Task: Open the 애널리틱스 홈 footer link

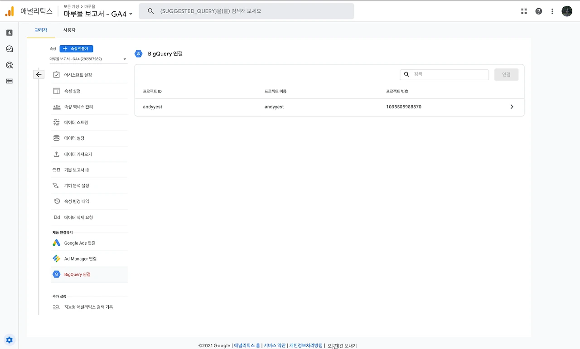Action: pos(247,345)
